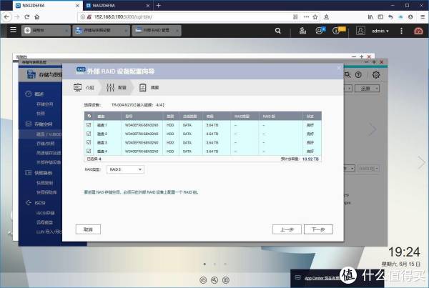429x288 pixels.
Task: Click the 上一步 button
Action: [x=287, y=229]
